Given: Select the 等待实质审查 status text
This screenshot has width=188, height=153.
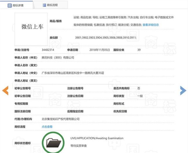Looking at the screenshot, I should coord(79,146).
